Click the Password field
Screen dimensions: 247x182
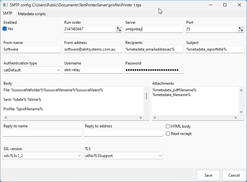154,70
